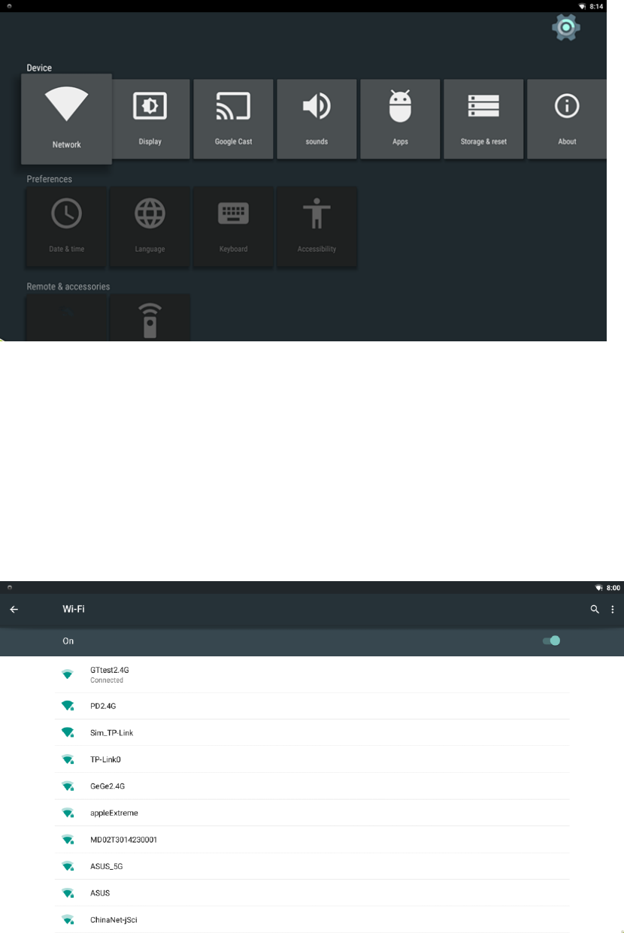Click the Wi-Fi signal icon beside ASUS_5G
Screen dimensions: 624x933
click(68, 866)
